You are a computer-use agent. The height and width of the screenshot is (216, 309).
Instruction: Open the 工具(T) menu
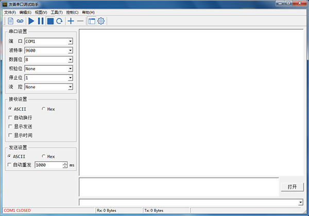pyautogui.click(x=57, y=12)
